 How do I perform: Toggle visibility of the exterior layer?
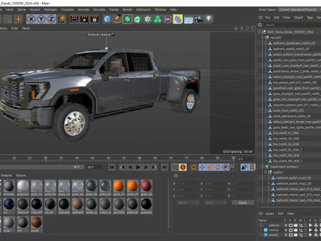coord(291,226)
